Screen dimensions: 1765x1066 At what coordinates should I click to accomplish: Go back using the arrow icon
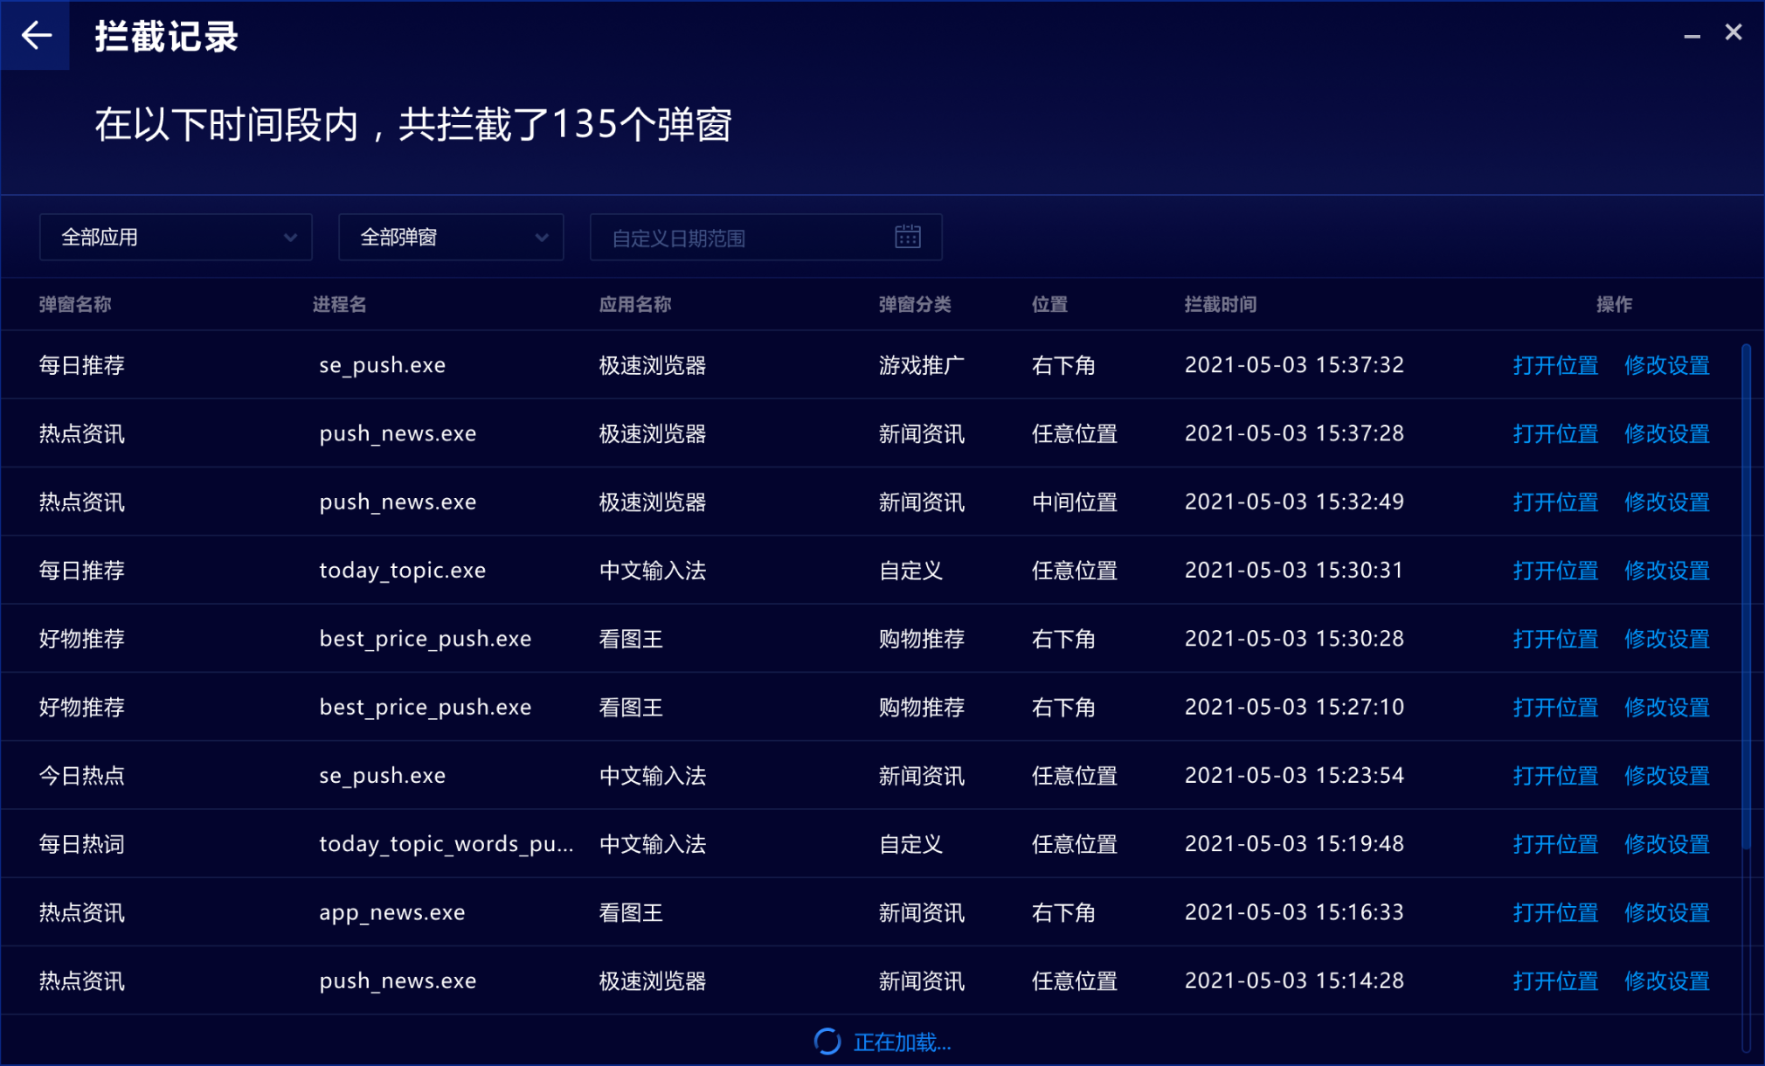(35, 35)
